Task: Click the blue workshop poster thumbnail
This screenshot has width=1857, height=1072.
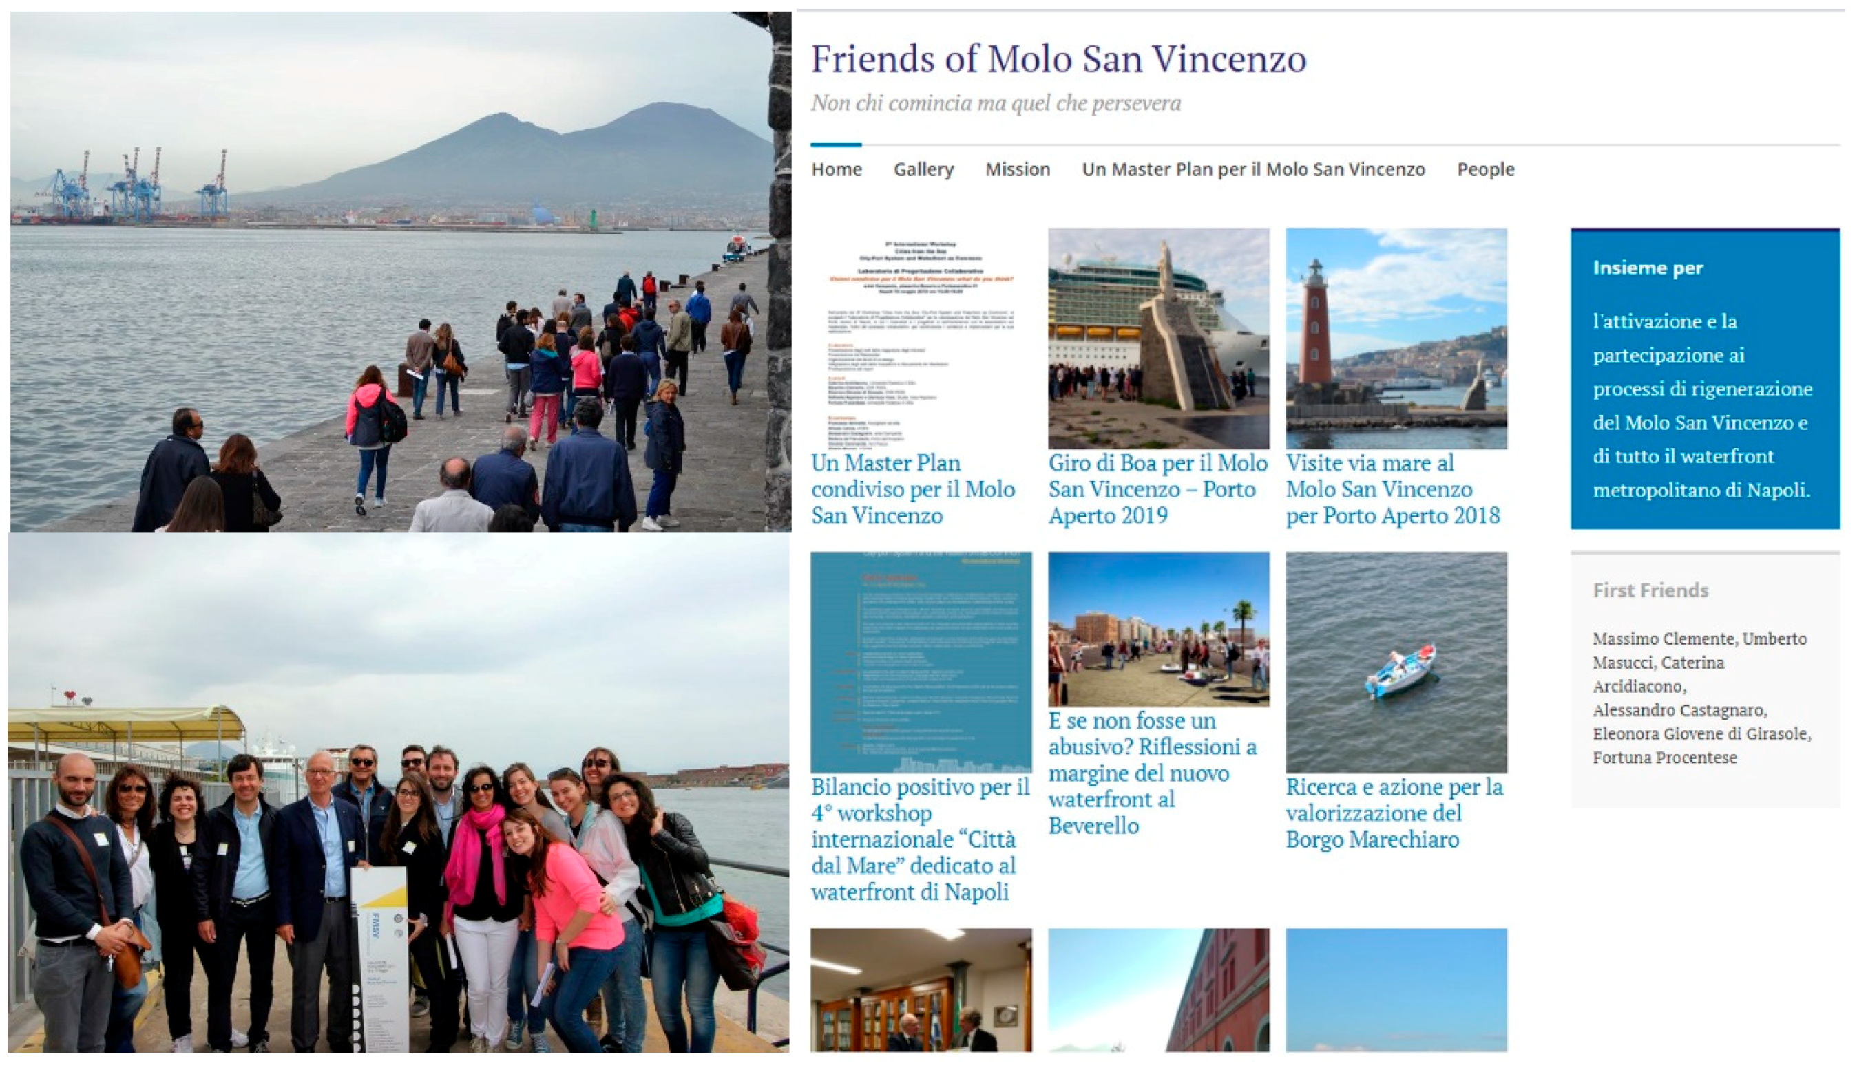Action: click(921, 662)
